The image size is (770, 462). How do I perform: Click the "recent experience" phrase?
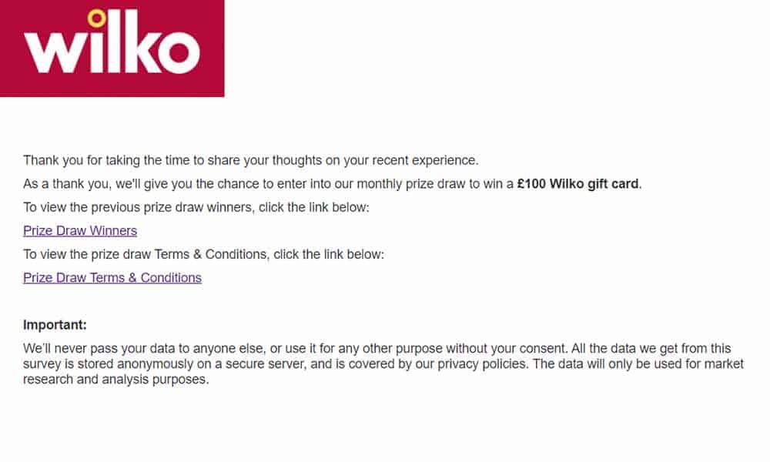pyautogui.click(x=424, y=161)
